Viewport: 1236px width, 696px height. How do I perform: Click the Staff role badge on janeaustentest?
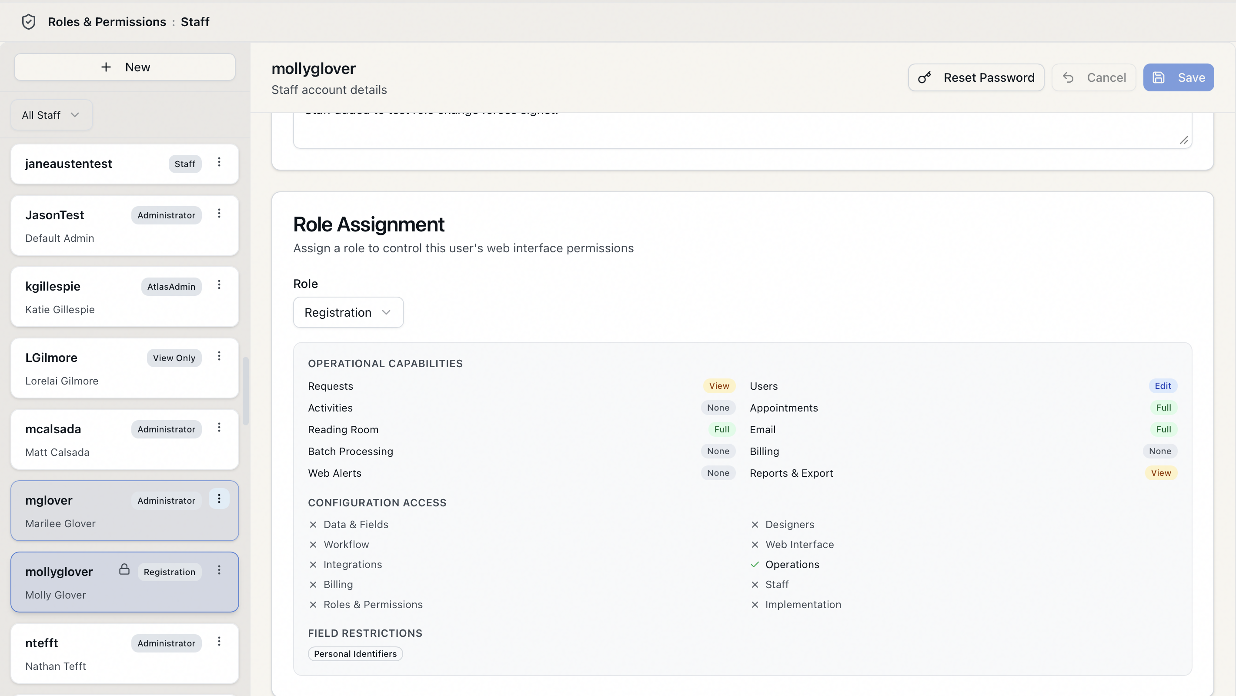click(x=185, y=164)
